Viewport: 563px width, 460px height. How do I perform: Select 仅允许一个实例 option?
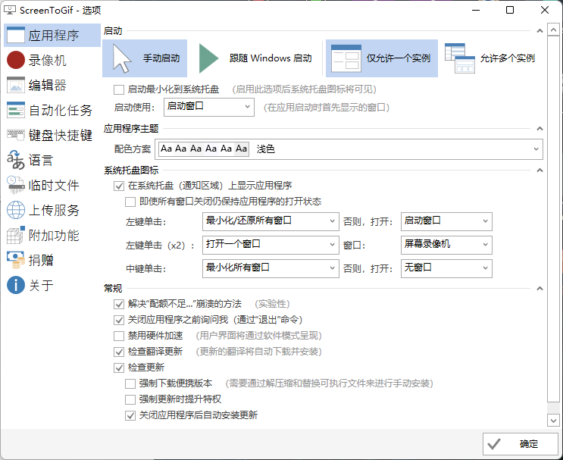click(x=382, y=58)
